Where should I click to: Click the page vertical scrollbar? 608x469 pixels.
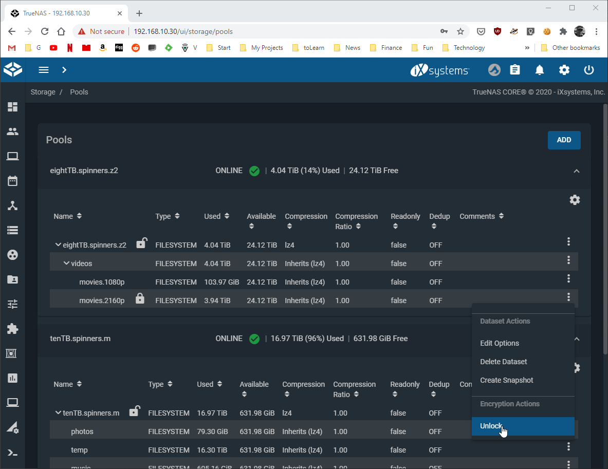tap(605, 229)
